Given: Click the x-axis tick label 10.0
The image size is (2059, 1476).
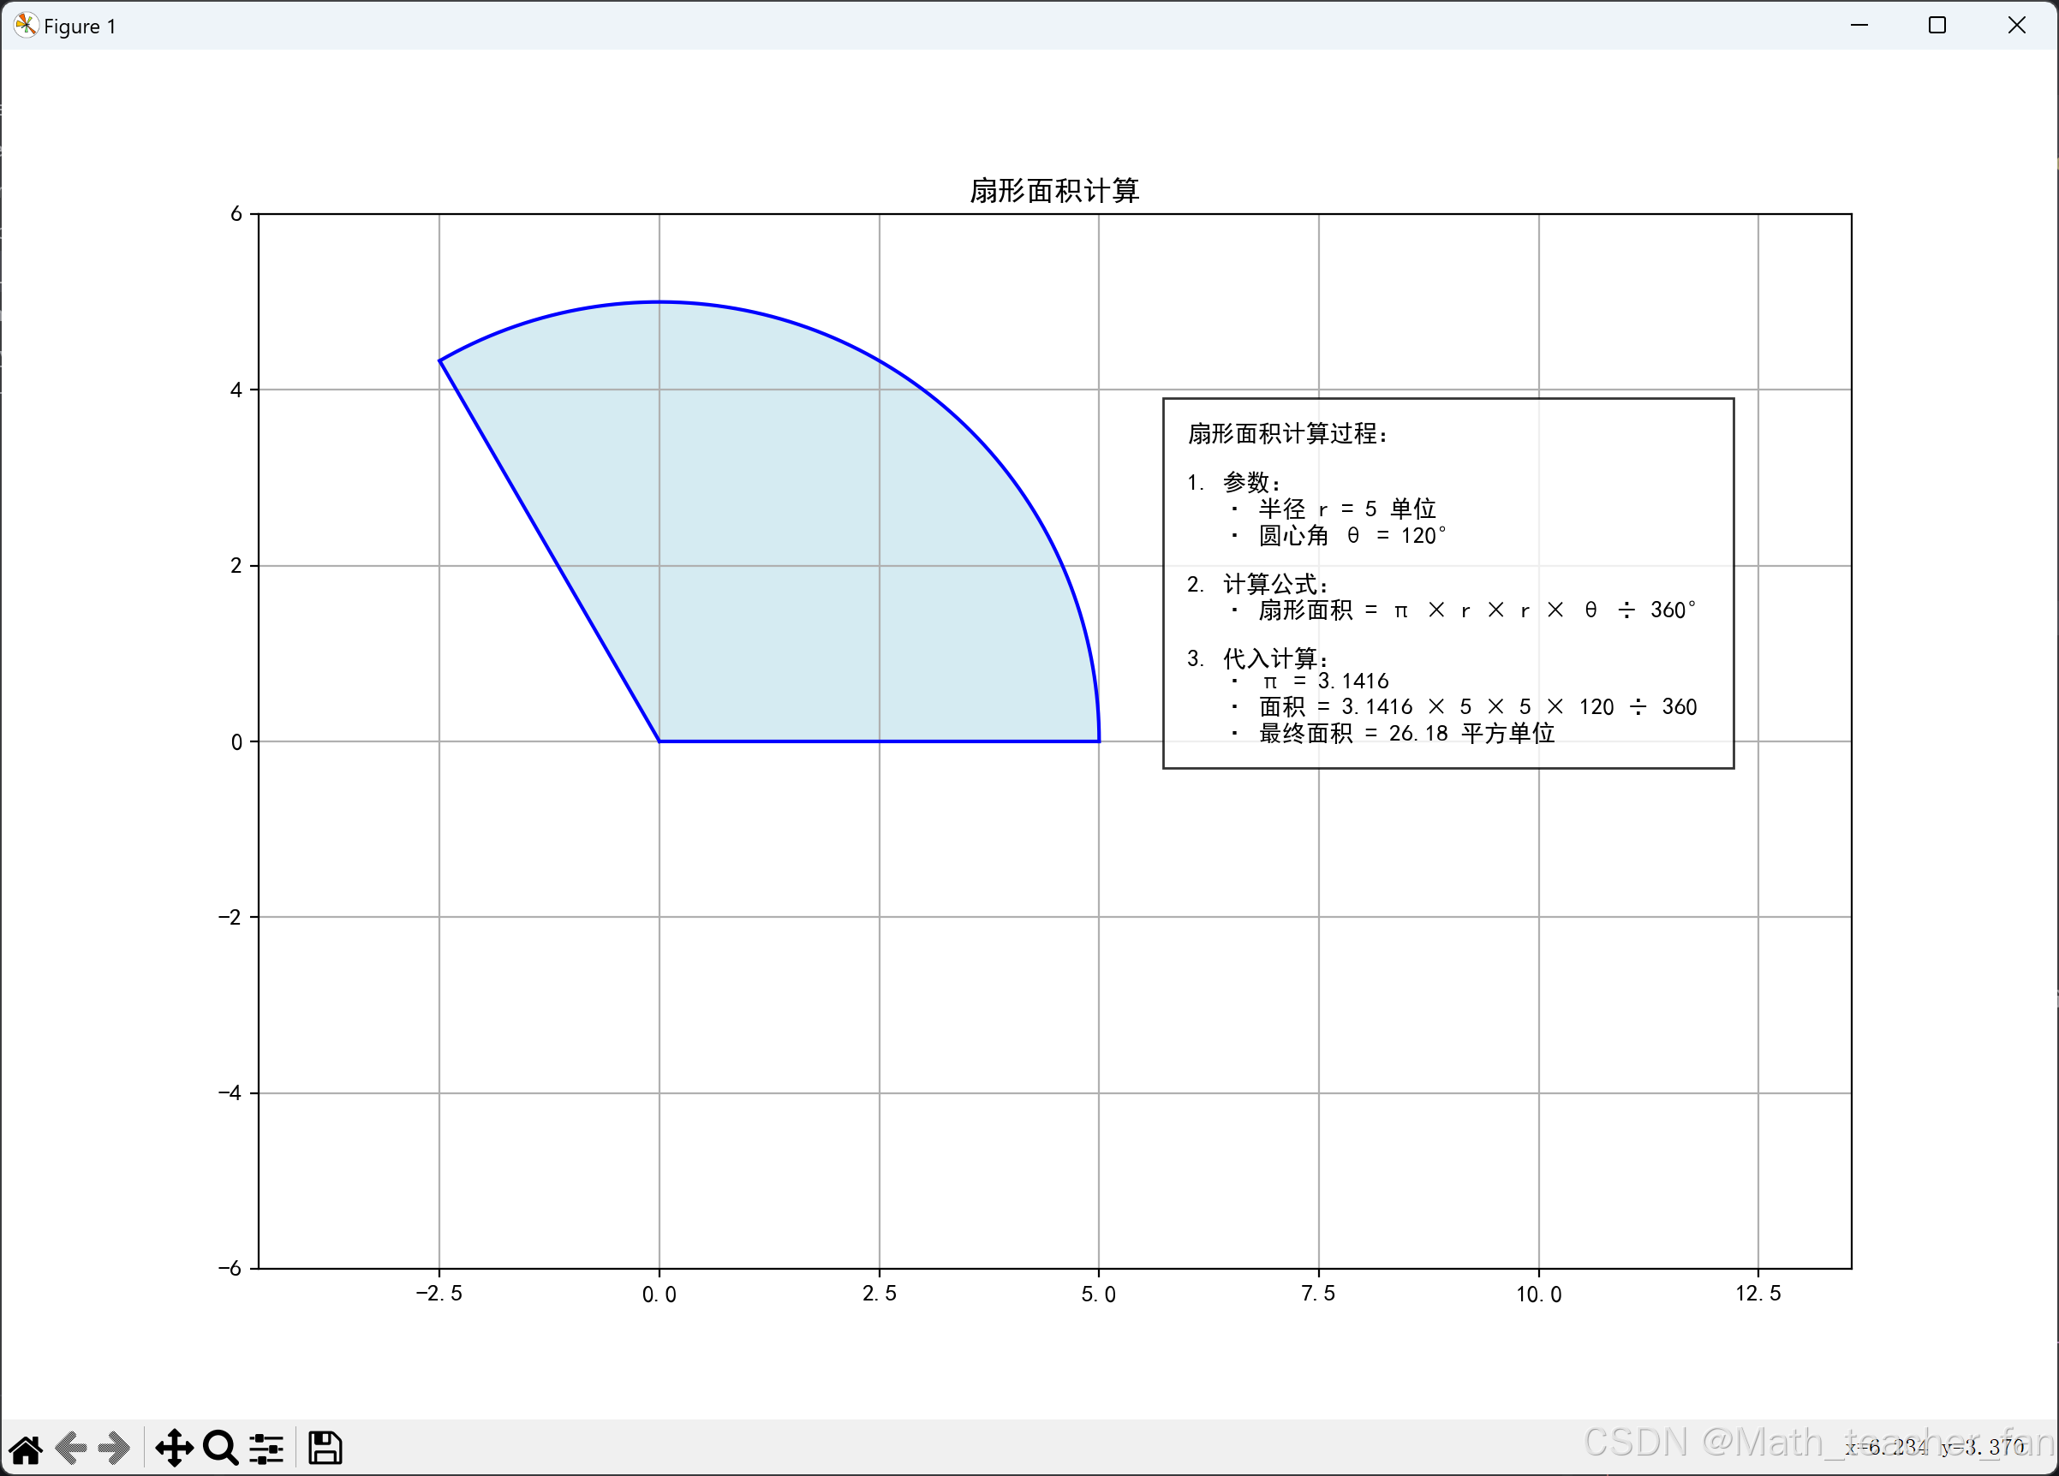Looking at the screenshot, I should click(1539, 1294).
